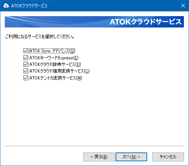Close the ATOKクラウドサービス dialog window
The height and width of the screenshot is (166, 189).
click(x=183, y=5)
